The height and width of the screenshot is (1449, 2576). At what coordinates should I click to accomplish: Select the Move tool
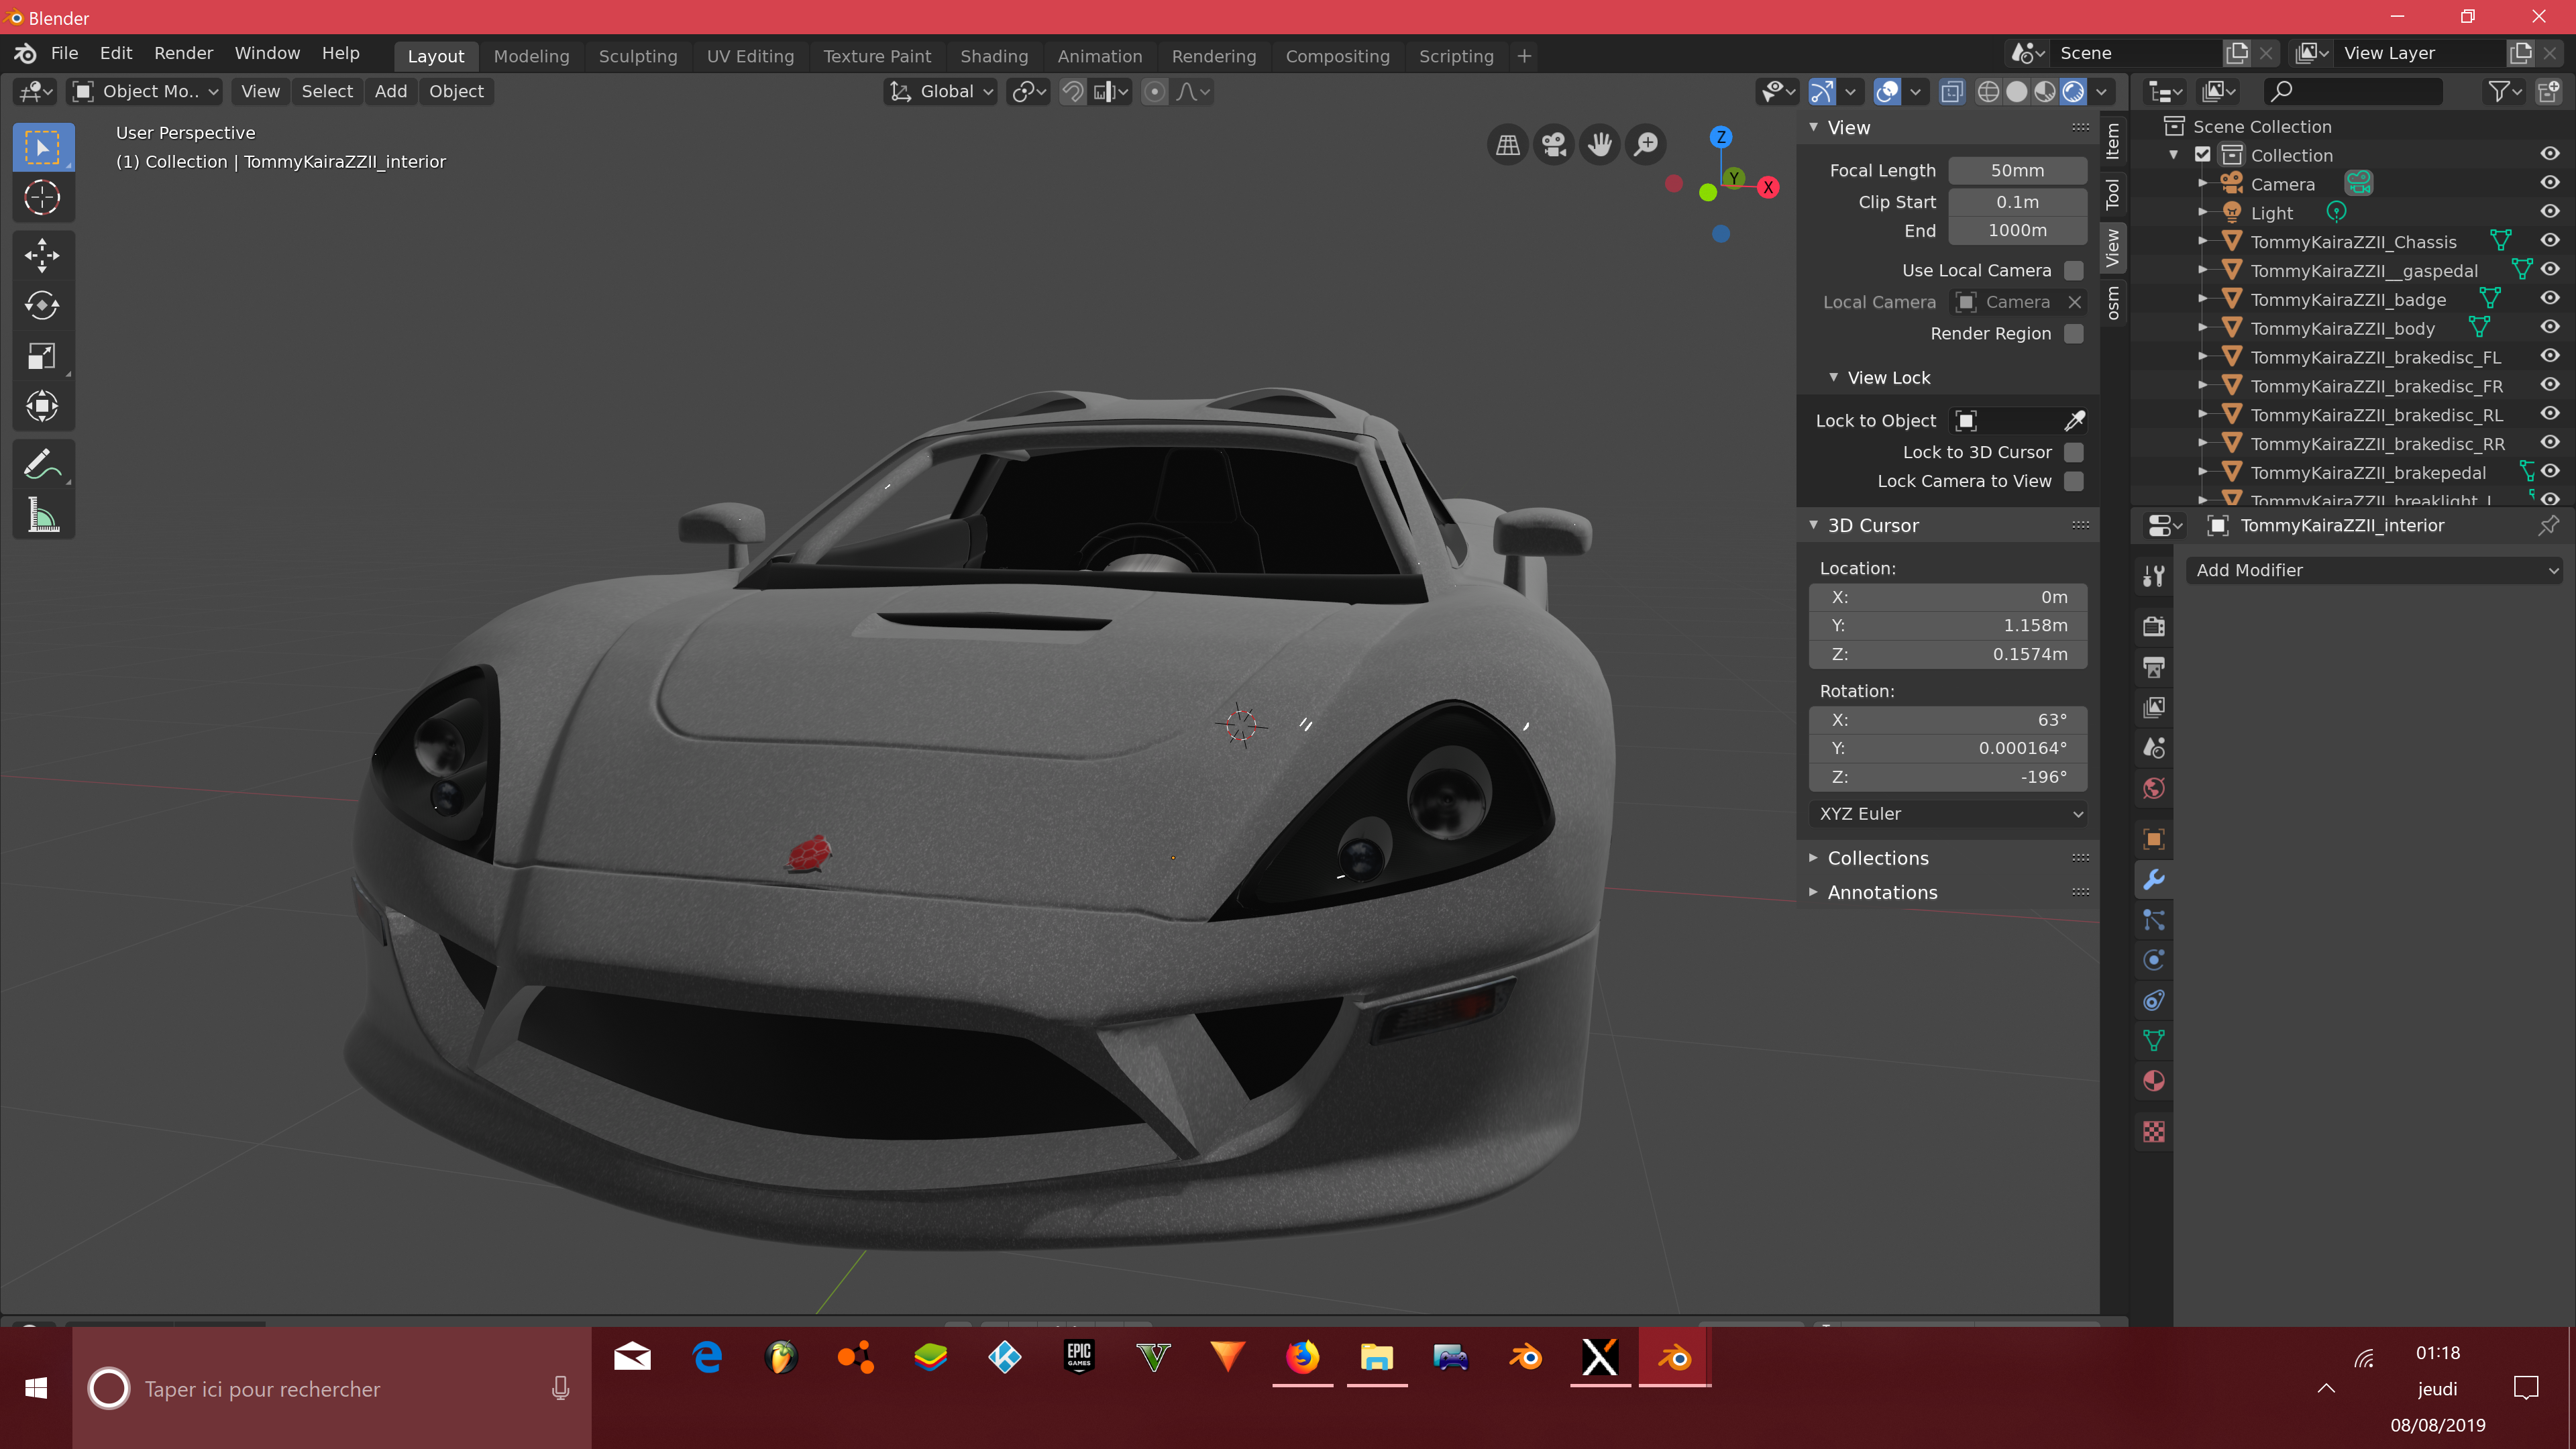pyautogui.click(x=42, y=256)
